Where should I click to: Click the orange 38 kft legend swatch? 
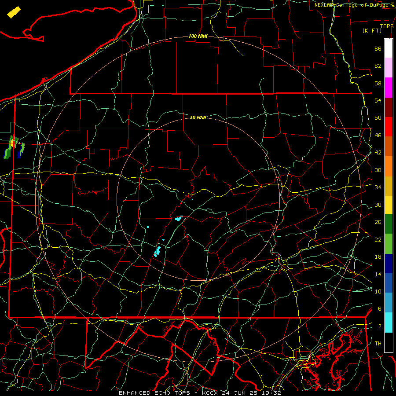tap(389, 166)
